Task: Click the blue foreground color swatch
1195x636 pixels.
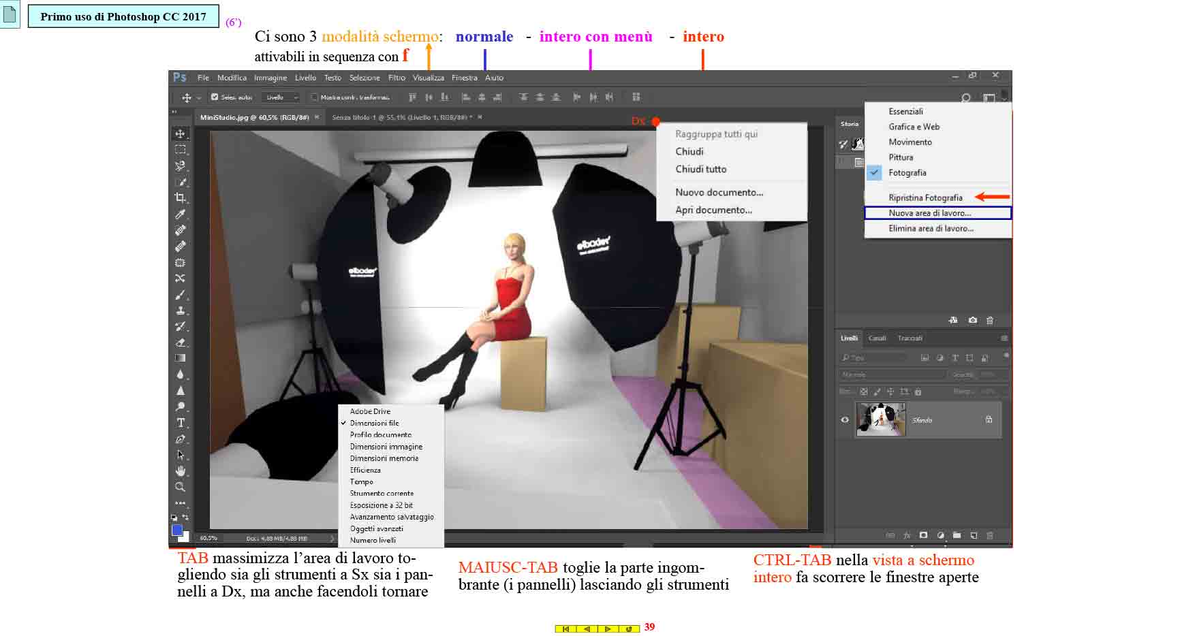Action: tap(177, 530)
